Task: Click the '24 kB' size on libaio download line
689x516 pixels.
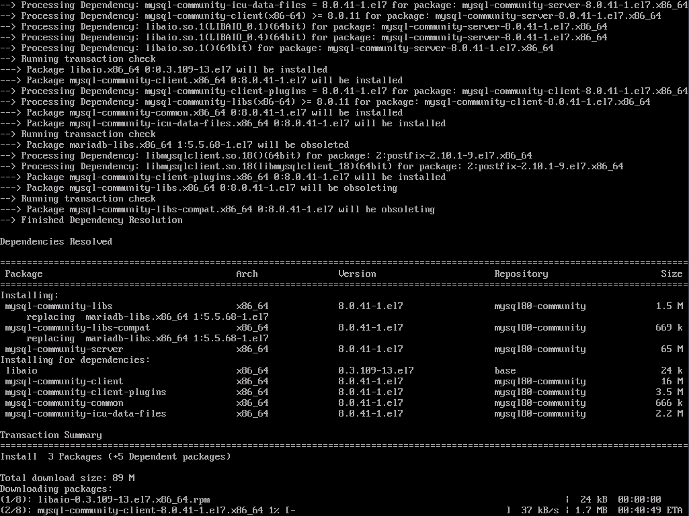Action: pyautogui.click(x=594, y=500)
